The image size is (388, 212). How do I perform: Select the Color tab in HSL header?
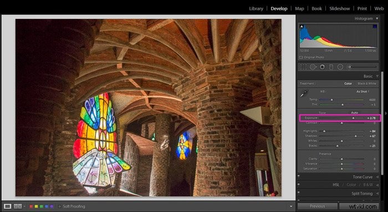coord(351,185)
